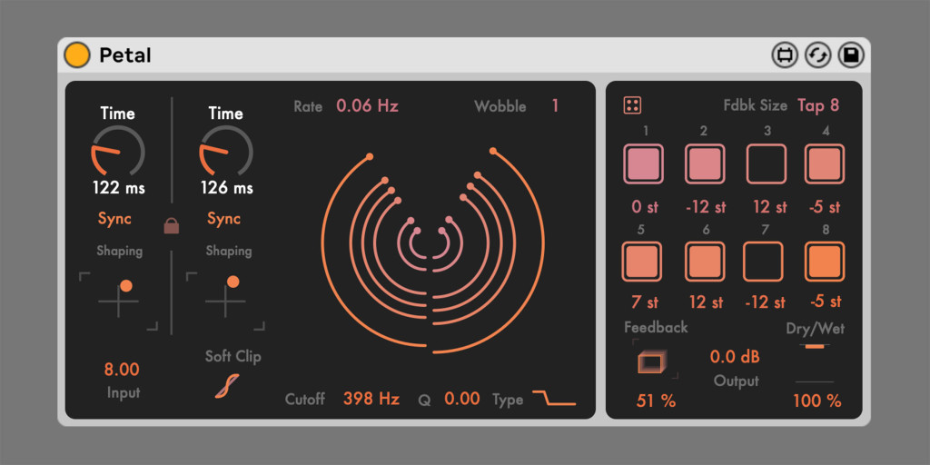
Task: Enable tap 3 square
Action: click(x=767, y=164)
